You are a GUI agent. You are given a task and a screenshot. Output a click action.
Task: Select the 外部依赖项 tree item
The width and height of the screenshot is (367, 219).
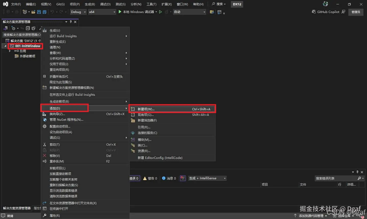click(25, 56)
